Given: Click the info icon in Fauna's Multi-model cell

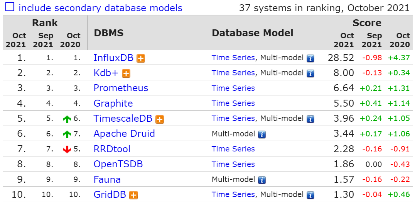Looking at the screenshot, I should pos(262,180).
